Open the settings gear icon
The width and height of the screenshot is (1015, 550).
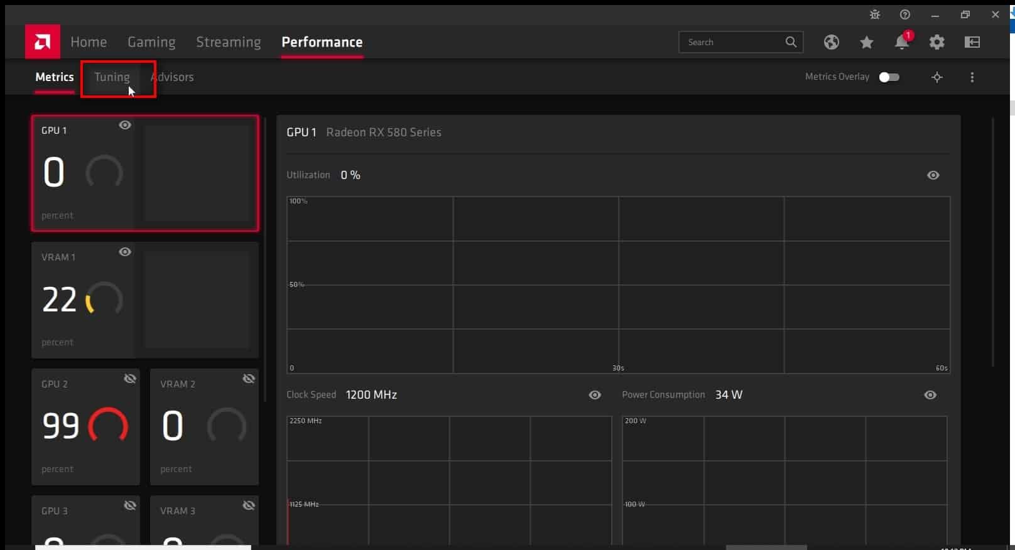tap(937, 42)
